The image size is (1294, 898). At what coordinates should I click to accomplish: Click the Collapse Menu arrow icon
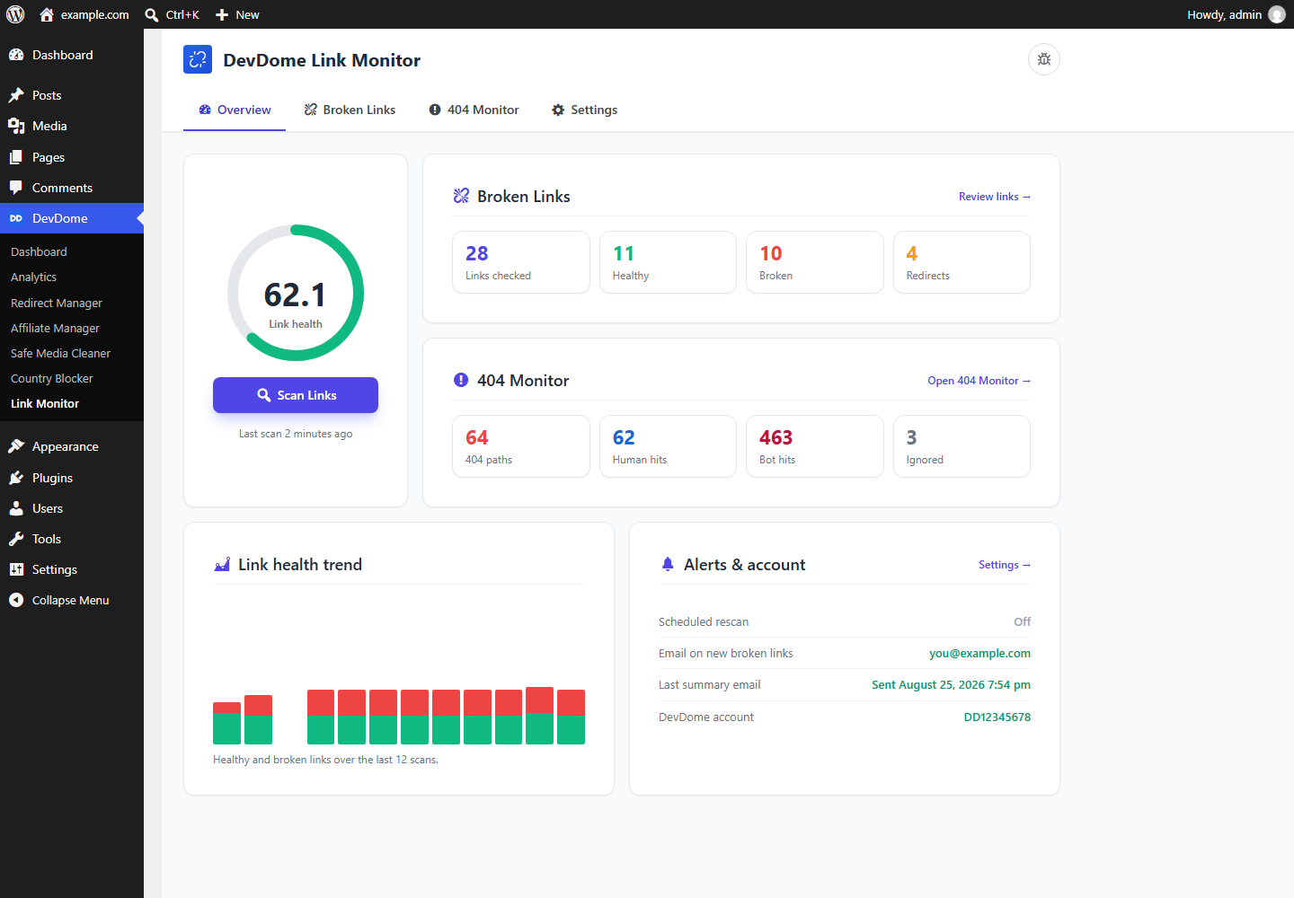point(16,600)
